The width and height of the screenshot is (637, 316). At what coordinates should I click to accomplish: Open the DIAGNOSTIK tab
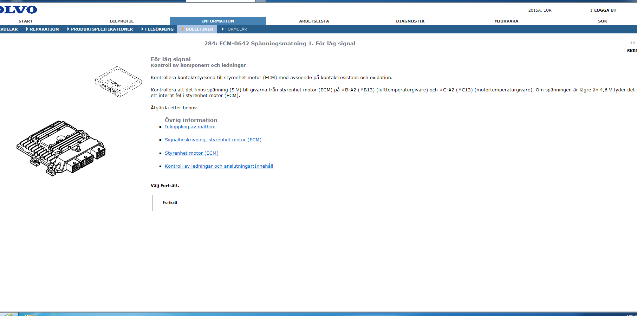coord(410,21)
